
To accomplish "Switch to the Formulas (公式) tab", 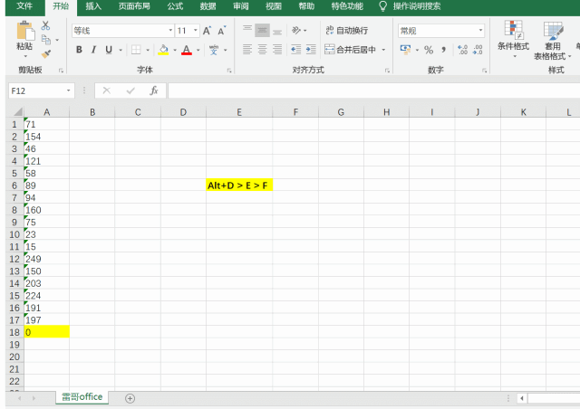I will click(x=175, y=6).
